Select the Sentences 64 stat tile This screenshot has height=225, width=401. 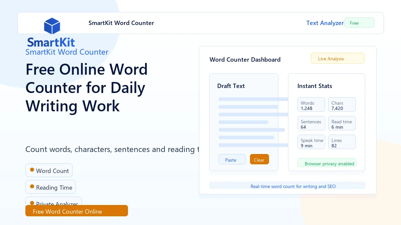coord(311,123)
